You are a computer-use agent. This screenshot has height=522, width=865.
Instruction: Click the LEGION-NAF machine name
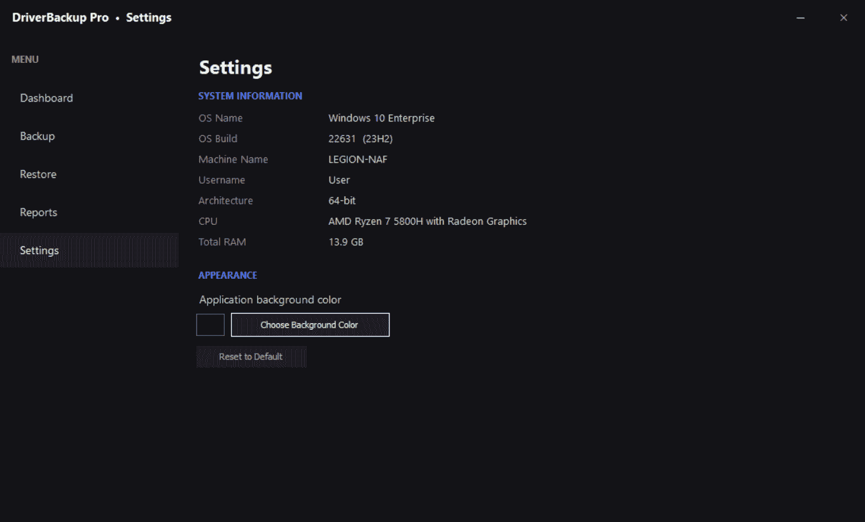[x=357, y=159]
